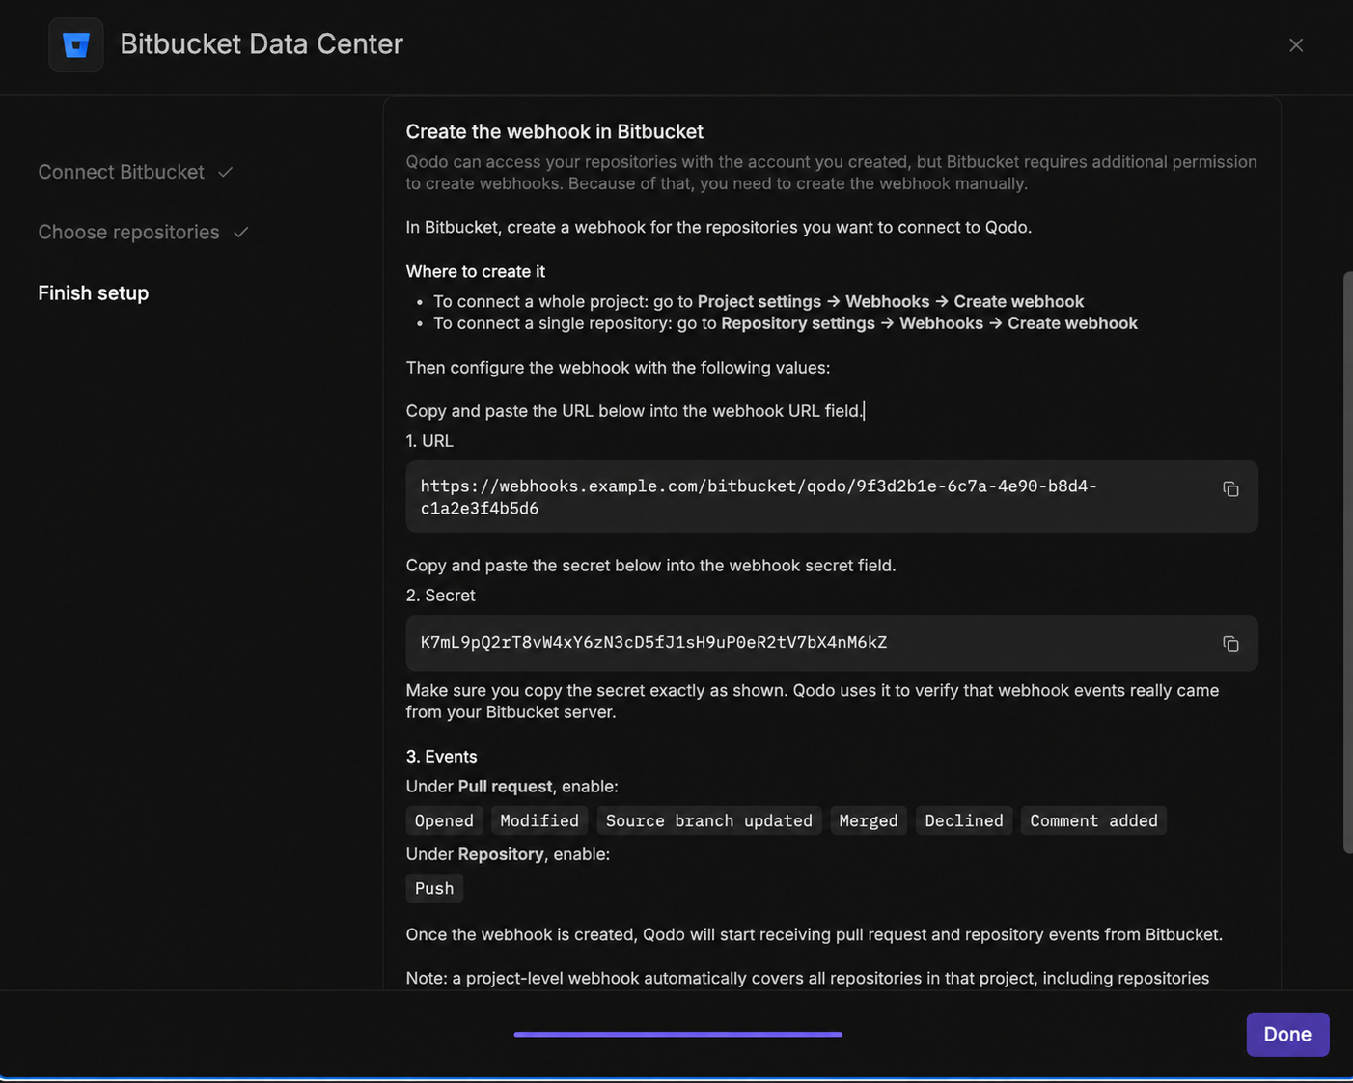
Task: Click the 1. URL label
Action: 429,441
